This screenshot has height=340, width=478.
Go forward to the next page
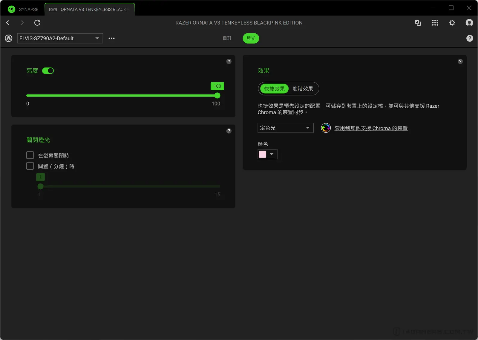pyautogui.click(x=22, y=23)
